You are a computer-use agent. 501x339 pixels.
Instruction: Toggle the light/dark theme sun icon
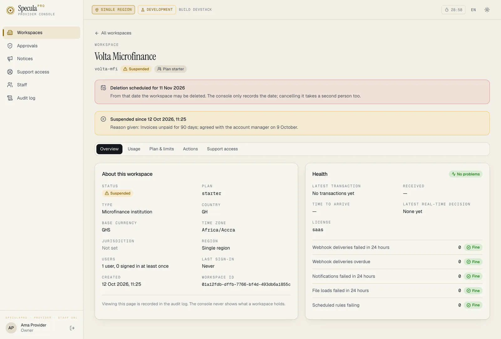coord(487,10)
